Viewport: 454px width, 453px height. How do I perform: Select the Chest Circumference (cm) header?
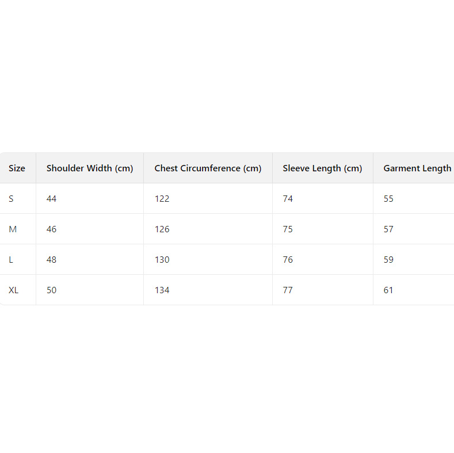pos(208,168)
